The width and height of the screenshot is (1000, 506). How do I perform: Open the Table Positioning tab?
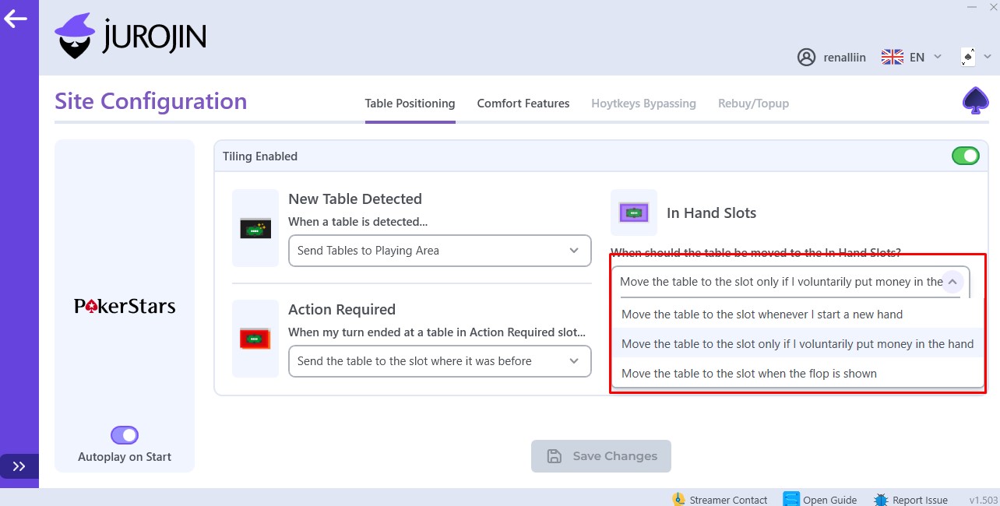[x=410, y=104]
